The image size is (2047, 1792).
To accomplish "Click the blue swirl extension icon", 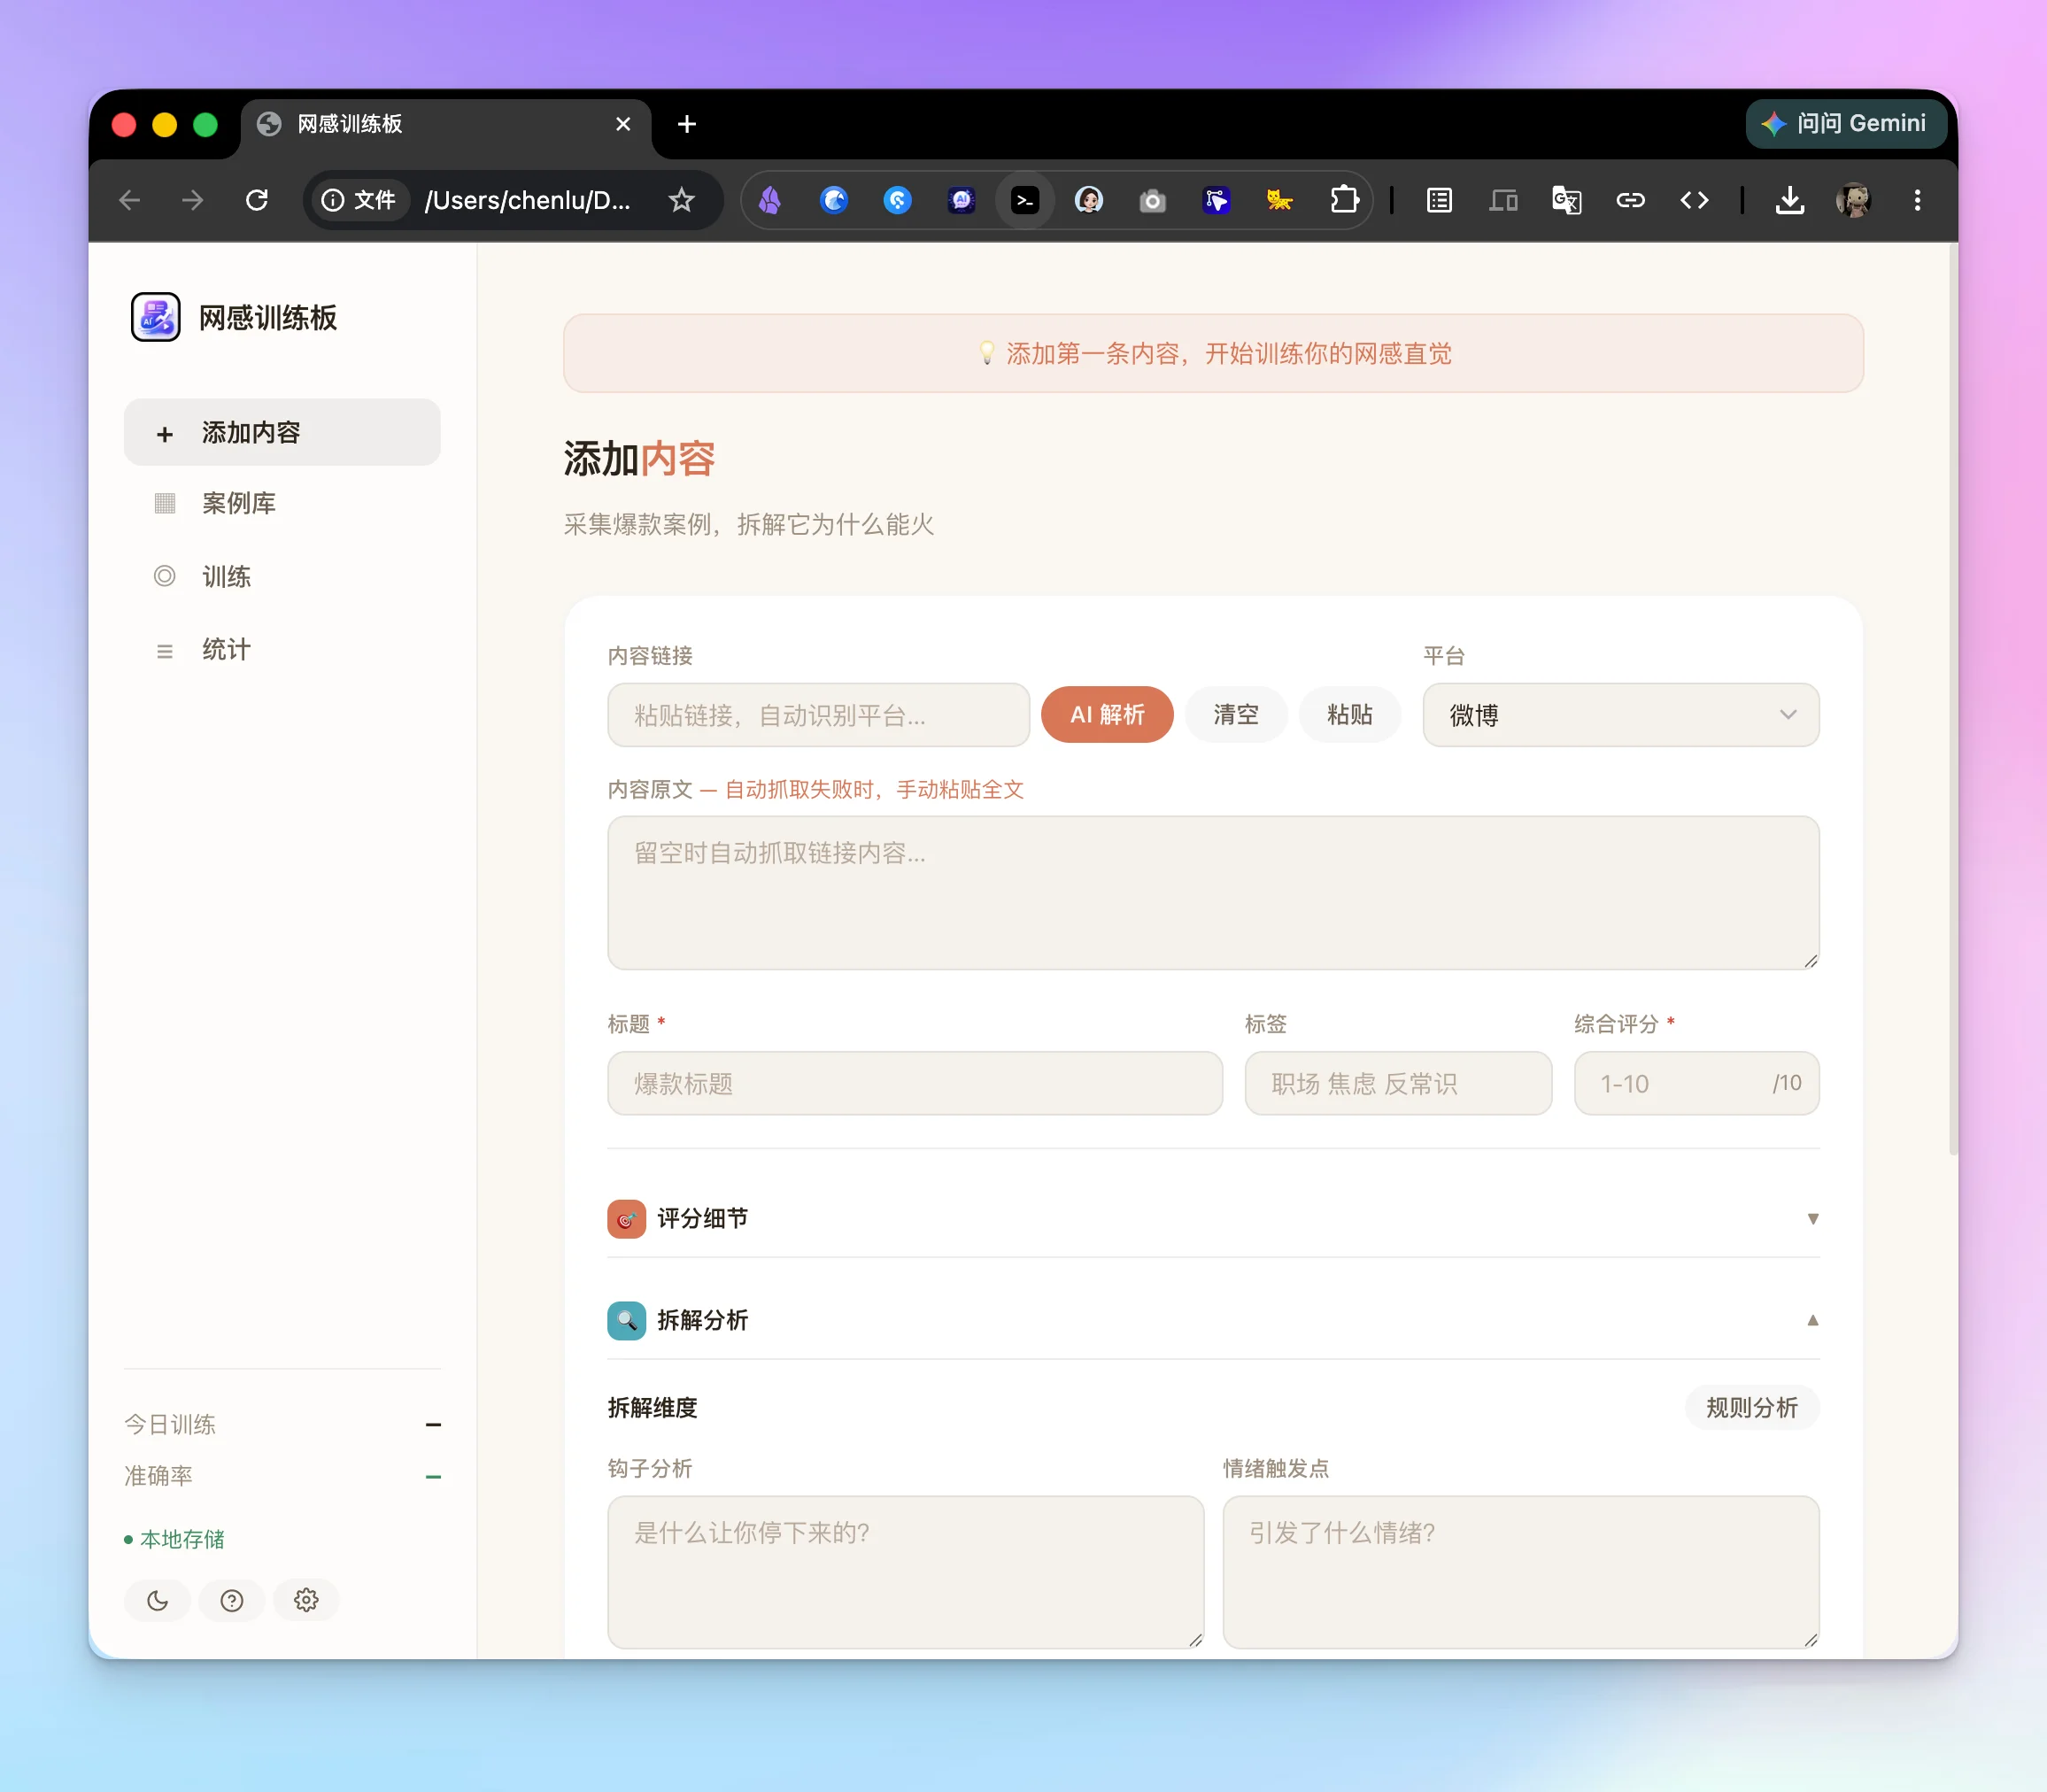I will 834,200.
